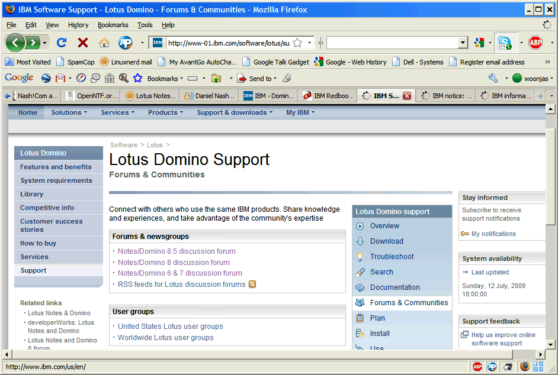
Task: Click the Install icon in support menu
Action: (x=360, y=334)
